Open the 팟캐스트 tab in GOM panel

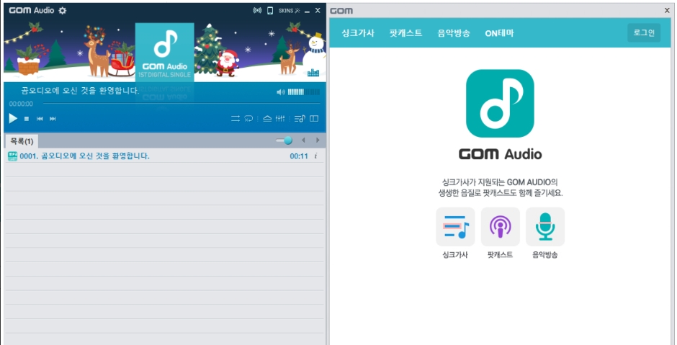click(x=406, y=33)
